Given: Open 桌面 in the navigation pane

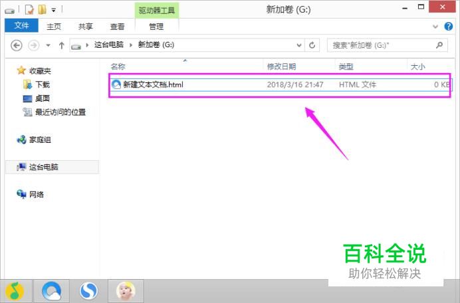Looking at the screenshot, I should pos(43,98).
